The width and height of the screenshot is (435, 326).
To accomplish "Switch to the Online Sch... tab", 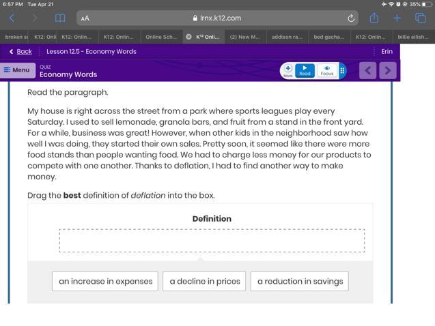I will (x=161, y=37).
